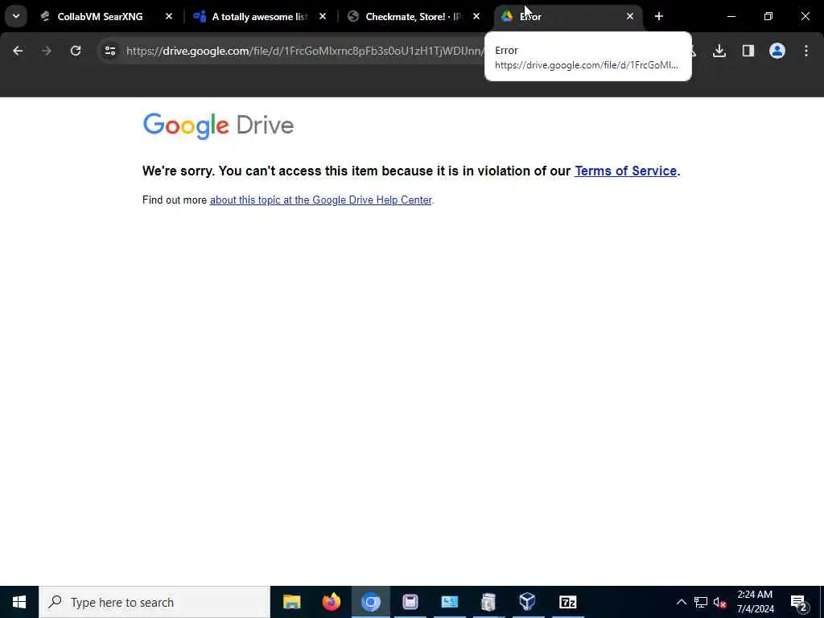Open the Windows Start menu

[19, 602]
